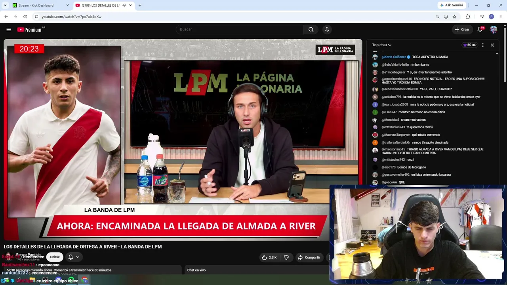Open live chat options three-dot menu
Viewport: 507px width, 285px height.
pyautogui.click(x=483, y=45)
